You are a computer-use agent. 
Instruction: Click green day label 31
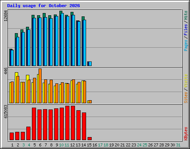[x=178, y=145]
